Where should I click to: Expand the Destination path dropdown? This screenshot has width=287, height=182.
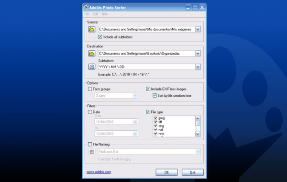(198, 54)
